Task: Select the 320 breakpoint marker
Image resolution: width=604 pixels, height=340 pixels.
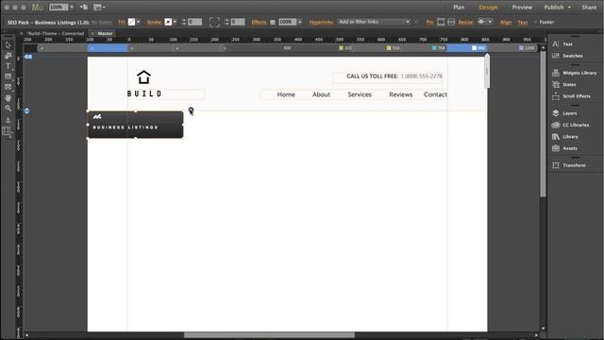Action: tap(345, 48)
